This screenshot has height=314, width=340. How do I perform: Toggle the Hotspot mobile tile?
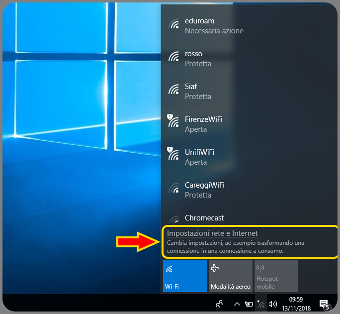[x=276, y=276]
